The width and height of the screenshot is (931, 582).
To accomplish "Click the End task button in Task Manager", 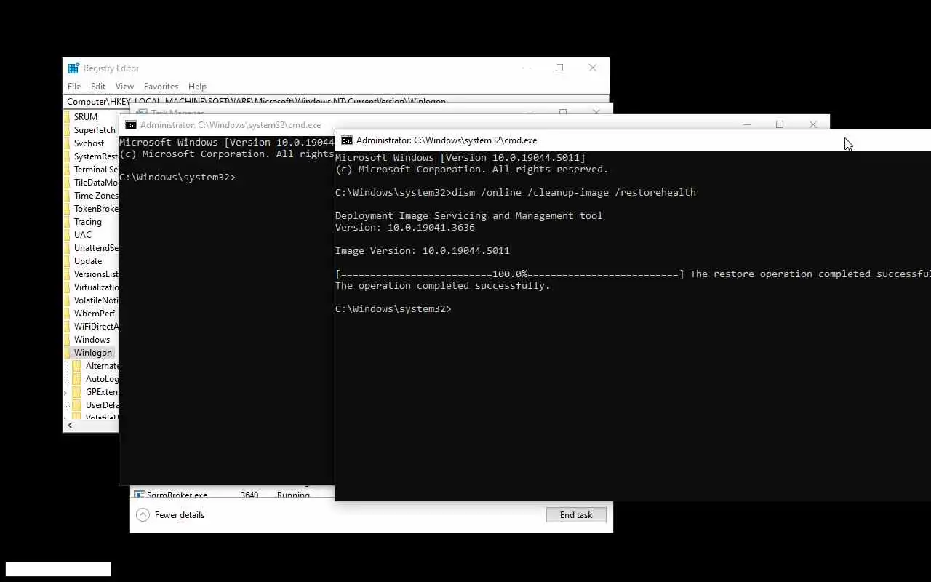I will click(576, 515).
